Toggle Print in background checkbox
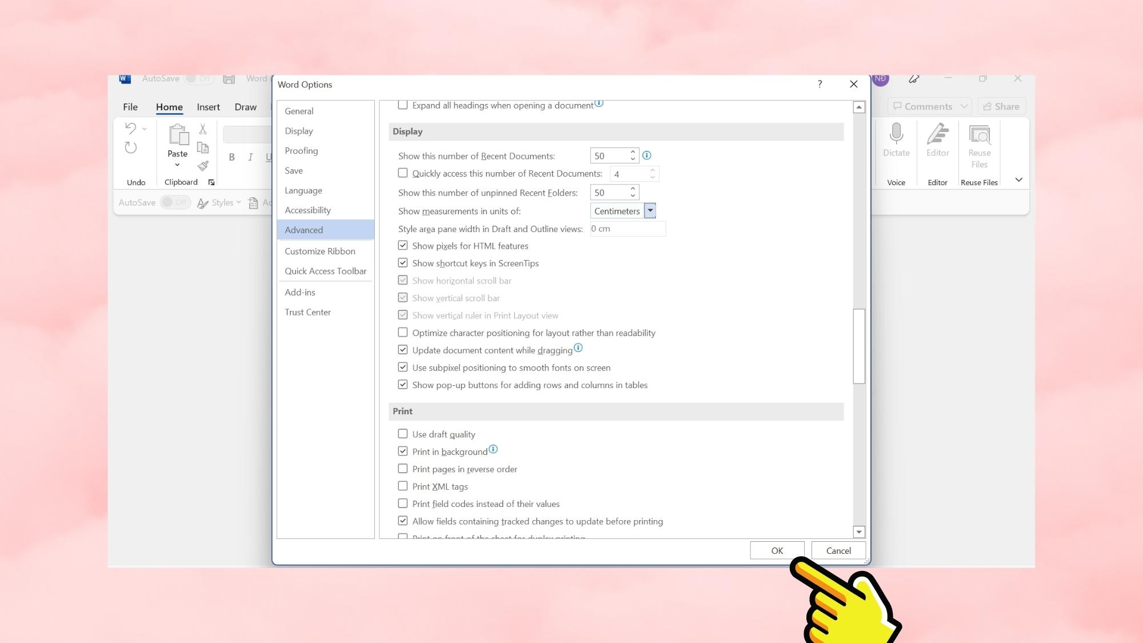 click(x=403, y=450)
